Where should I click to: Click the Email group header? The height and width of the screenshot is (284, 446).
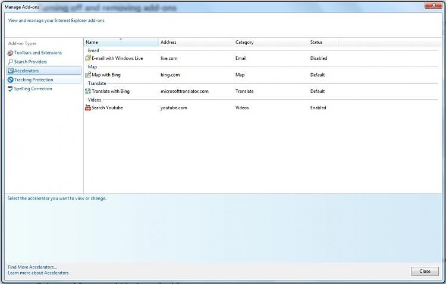[x=93, y=51]
